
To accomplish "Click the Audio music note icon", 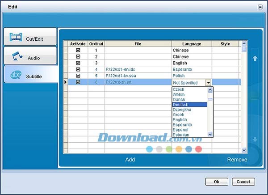I will coord(17,56).
